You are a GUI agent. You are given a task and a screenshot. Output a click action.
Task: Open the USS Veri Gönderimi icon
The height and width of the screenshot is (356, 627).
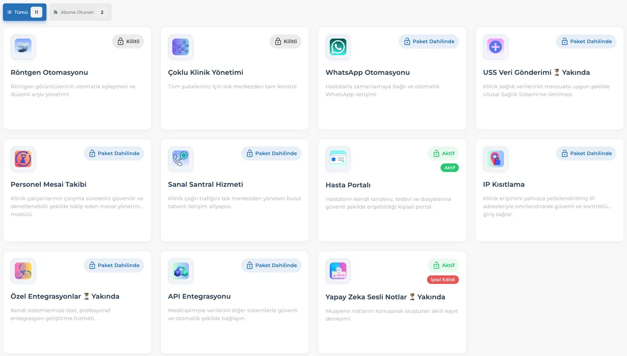pos(495,47)
